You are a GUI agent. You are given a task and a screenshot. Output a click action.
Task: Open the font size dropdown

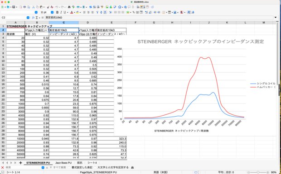tap(52, 12)
